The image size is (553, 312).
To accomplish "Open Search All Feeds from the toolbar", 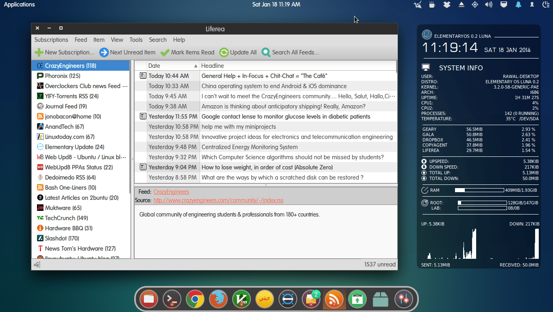I will click(290, 52).
